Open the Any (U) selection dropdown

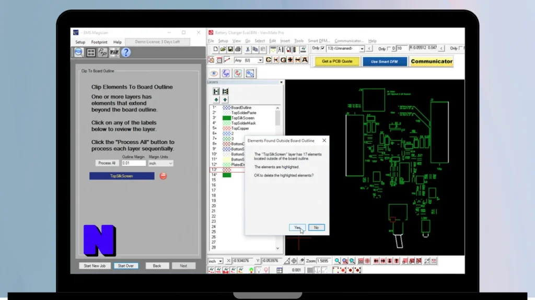260,60
